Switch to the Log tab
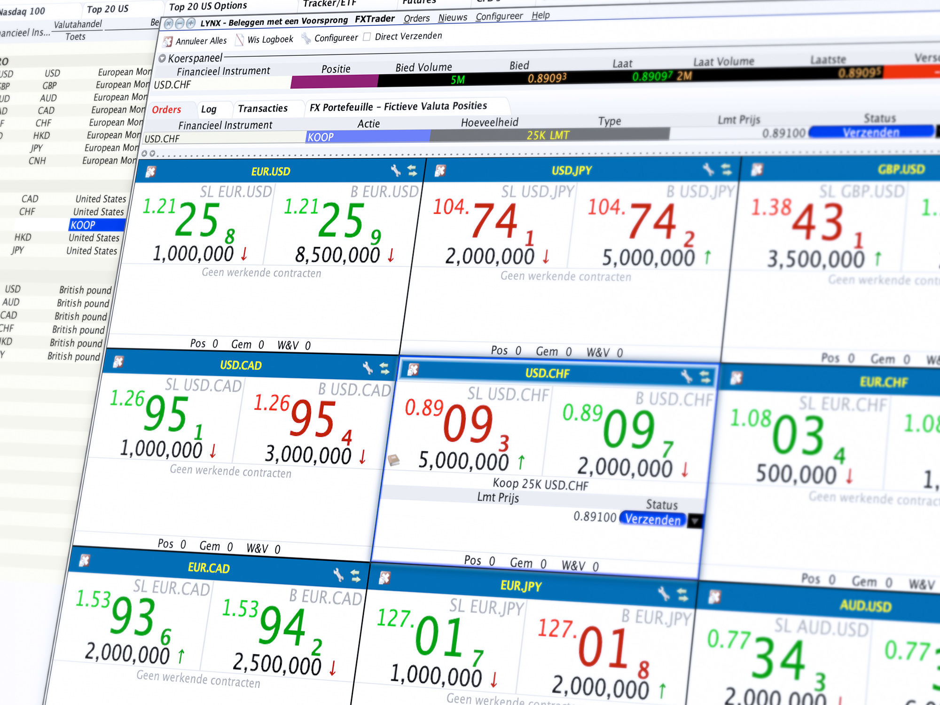This screenshot has width=940, height=705. [209, 110]
